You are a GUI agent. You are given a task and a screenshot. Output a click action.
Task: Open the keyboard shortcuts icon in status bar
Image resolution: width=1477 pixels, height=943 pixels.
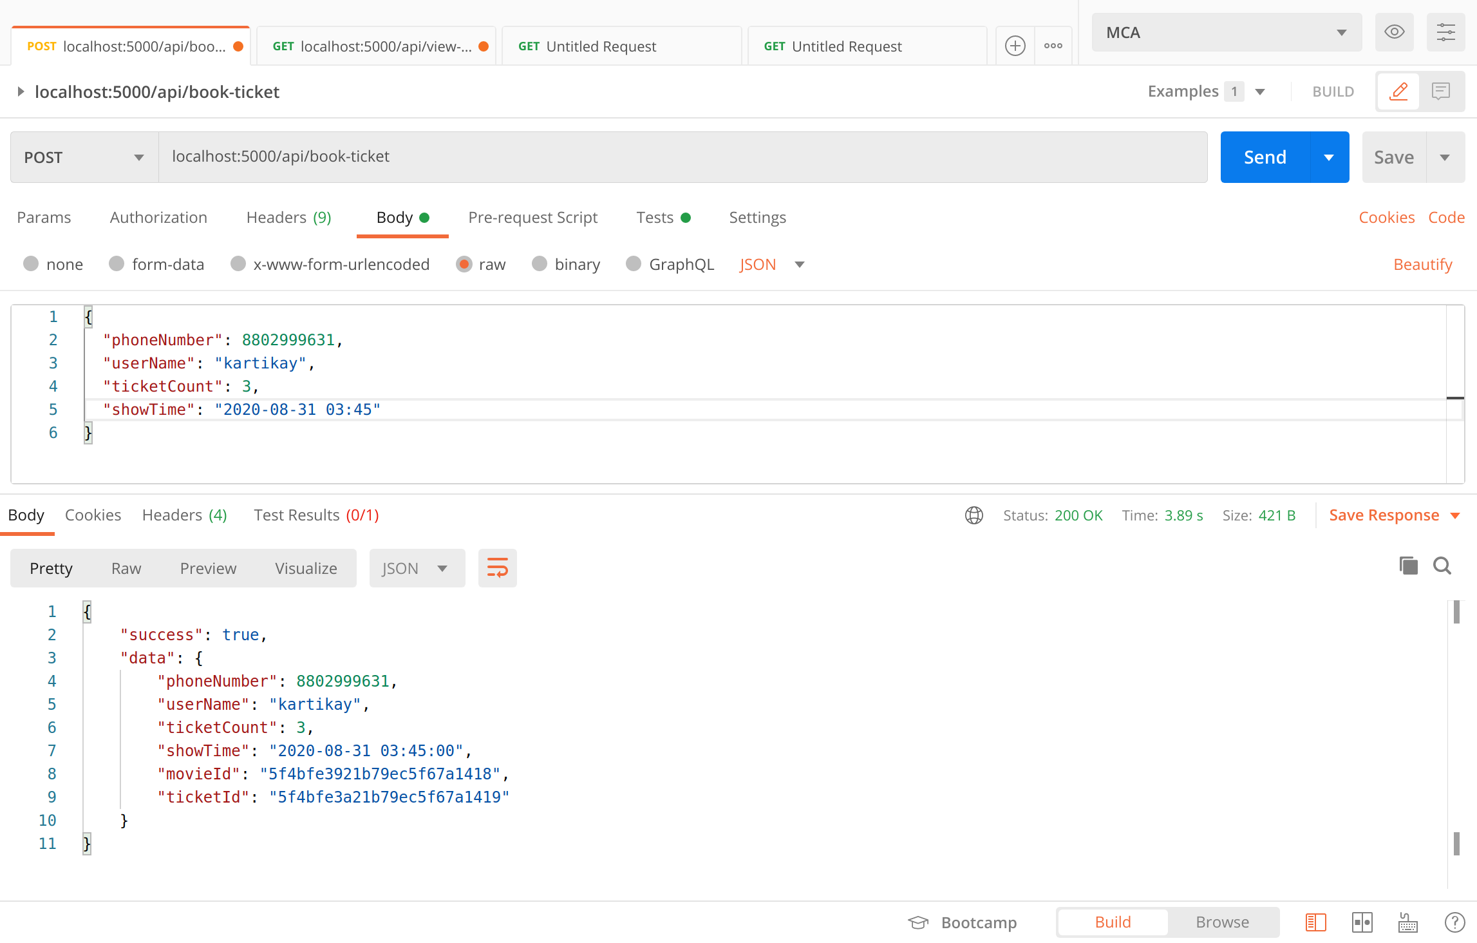pyautogui.click(x=1407, y=922)
